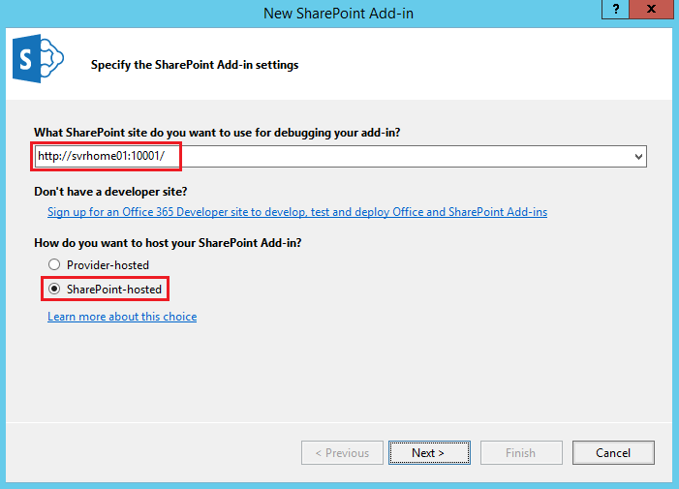Go to the next wizard step
The height and width of the screenshot is (489, 679).
click(x=429, y=452)
